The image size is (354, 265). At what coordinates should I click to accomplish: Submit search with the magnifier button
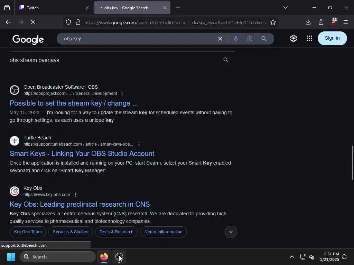(x=264, y=39)
